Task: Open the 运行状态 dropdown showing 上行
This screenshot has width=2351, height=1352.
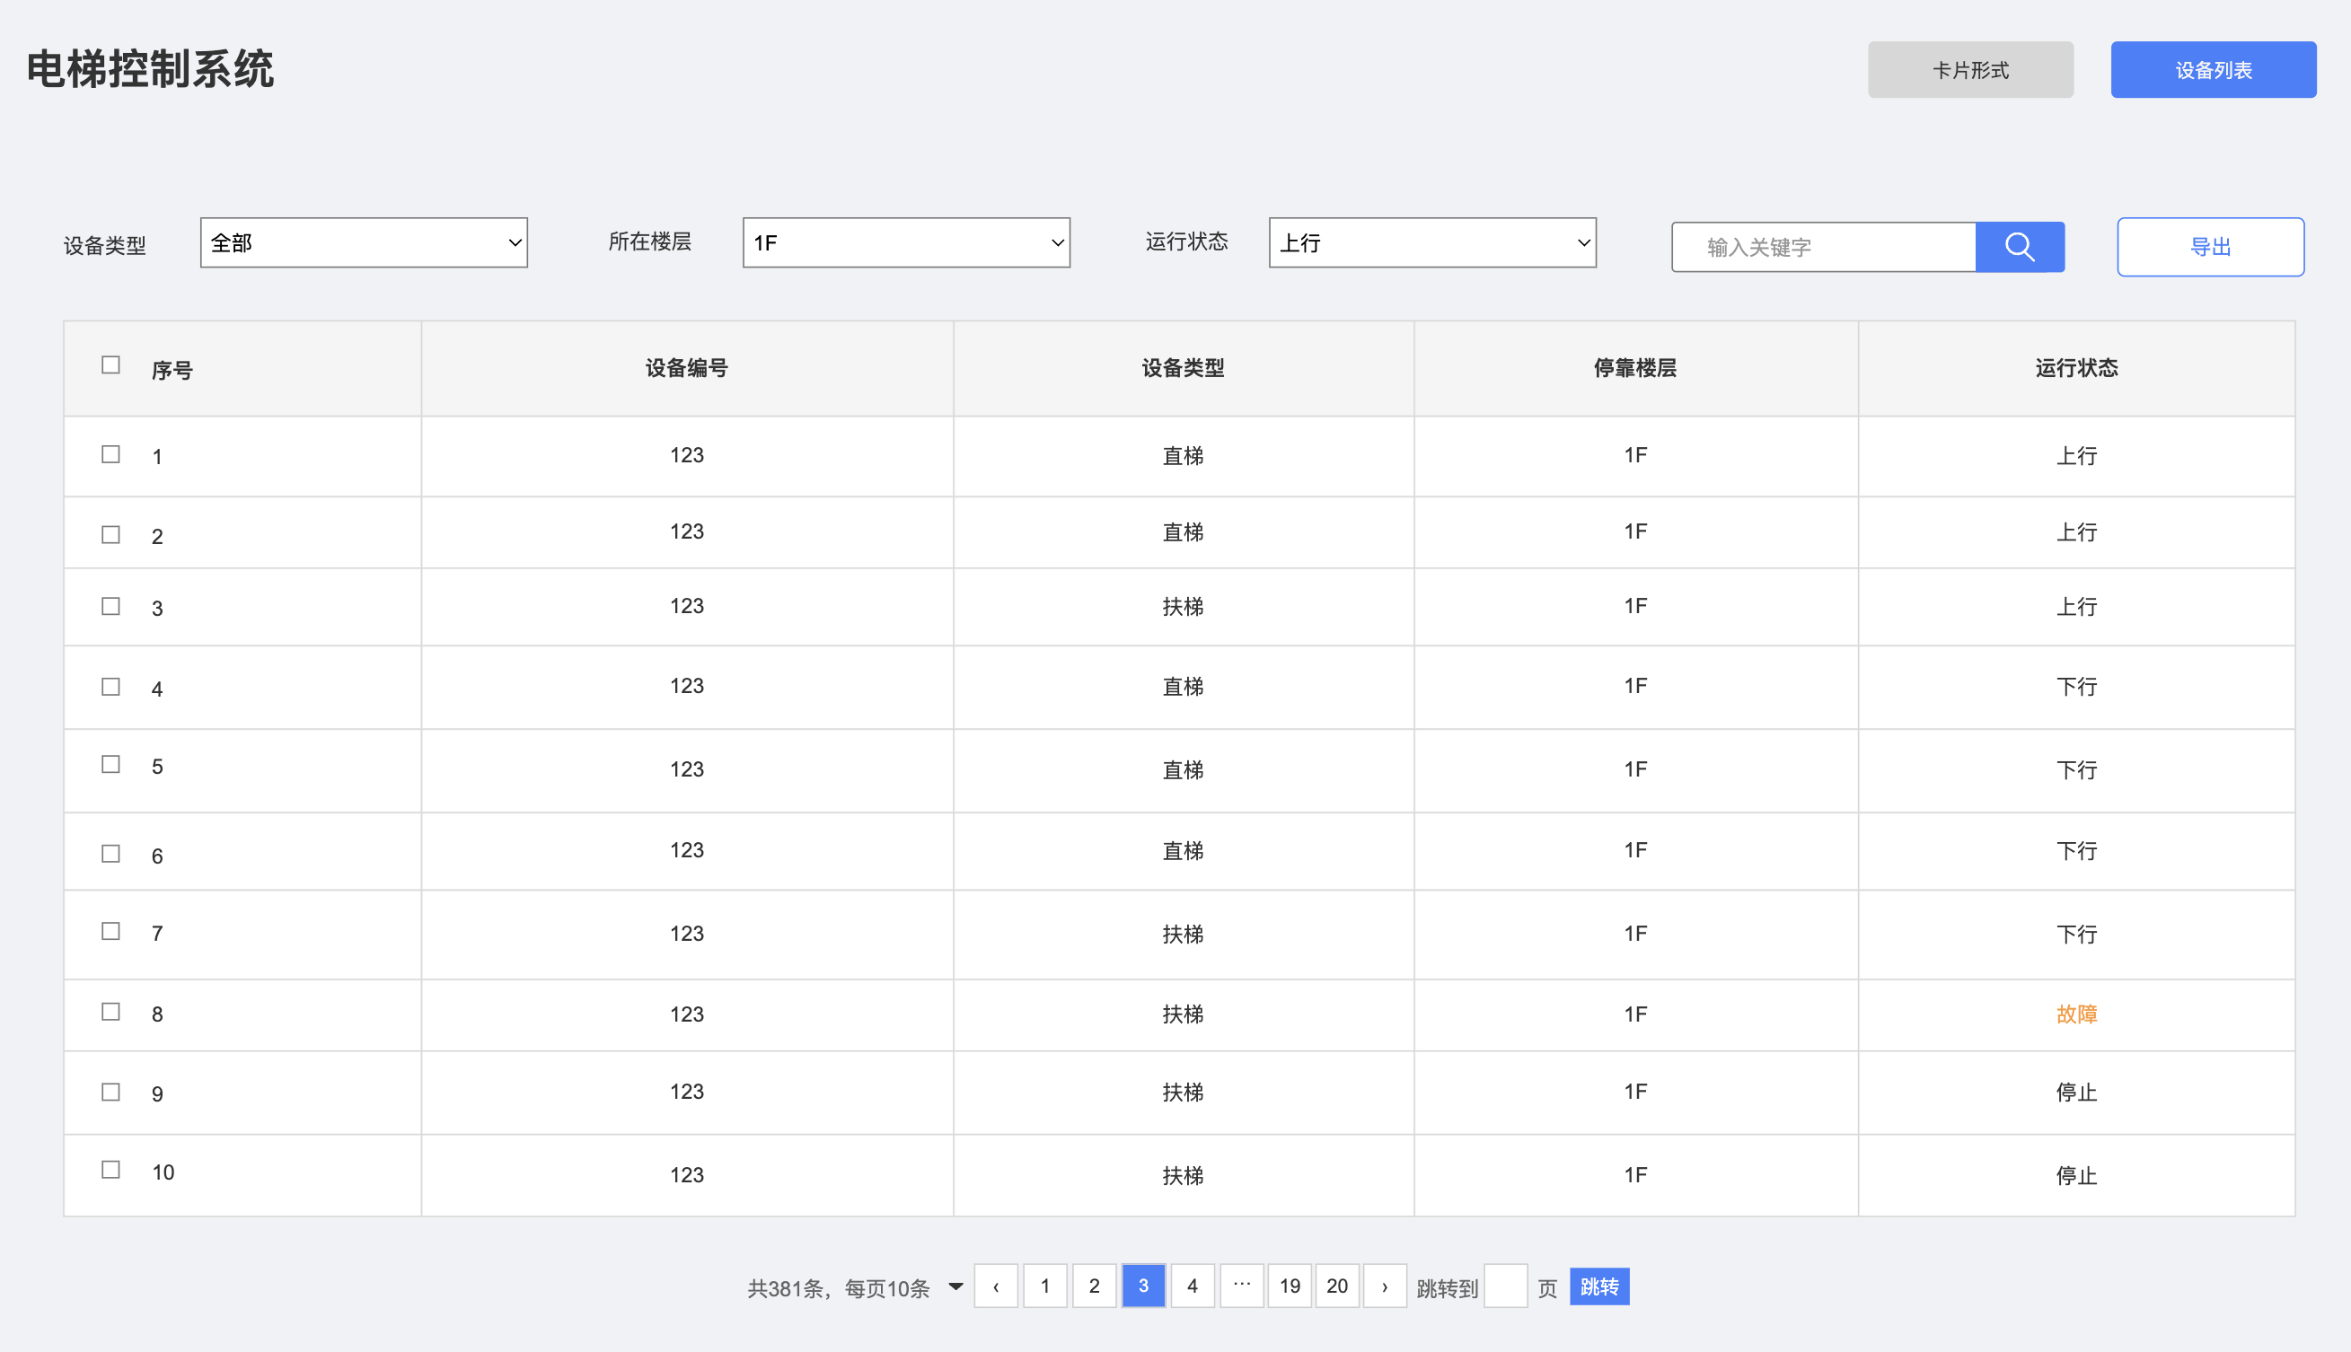Action: point(1431,243)
